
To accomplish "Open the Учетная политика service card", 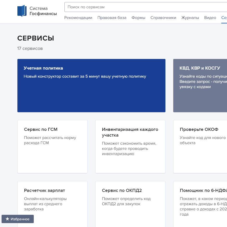I will pyautogui.click(x=91, y=85).
